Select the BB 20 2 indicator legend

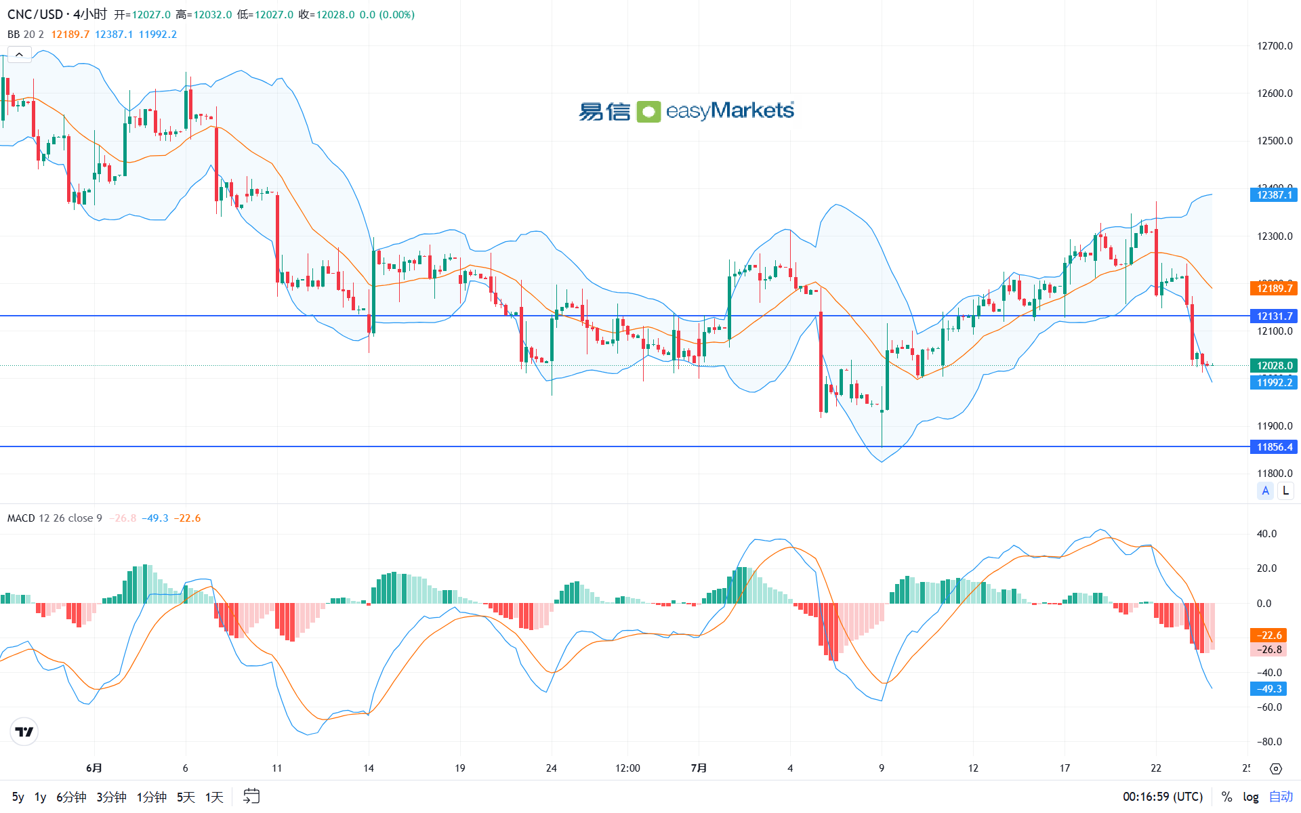[x=25, y=34]
